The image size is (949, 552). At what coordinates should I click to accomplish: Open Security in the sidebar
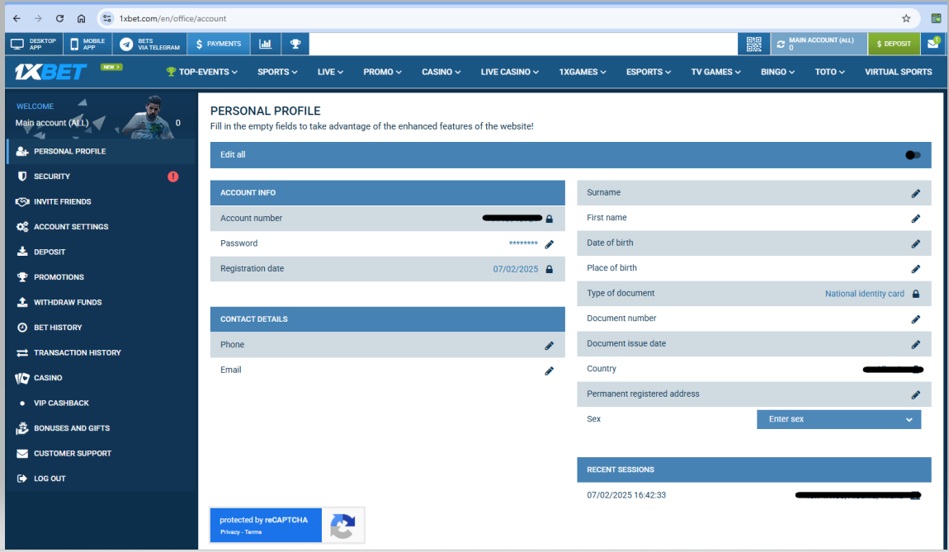(52, 177)
